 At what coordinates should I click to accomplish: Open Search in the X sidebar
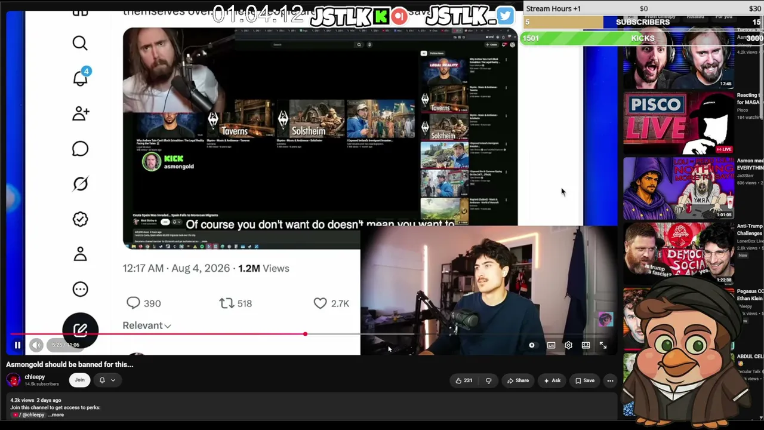(x=80, y=43)
